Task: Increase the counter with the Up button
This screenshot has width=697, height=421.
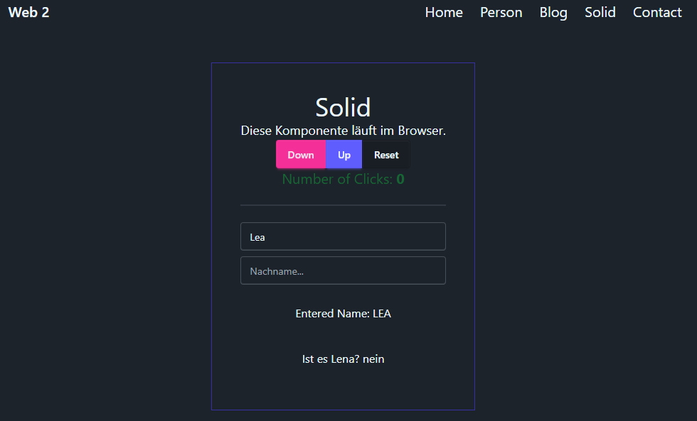Action: 344,155
